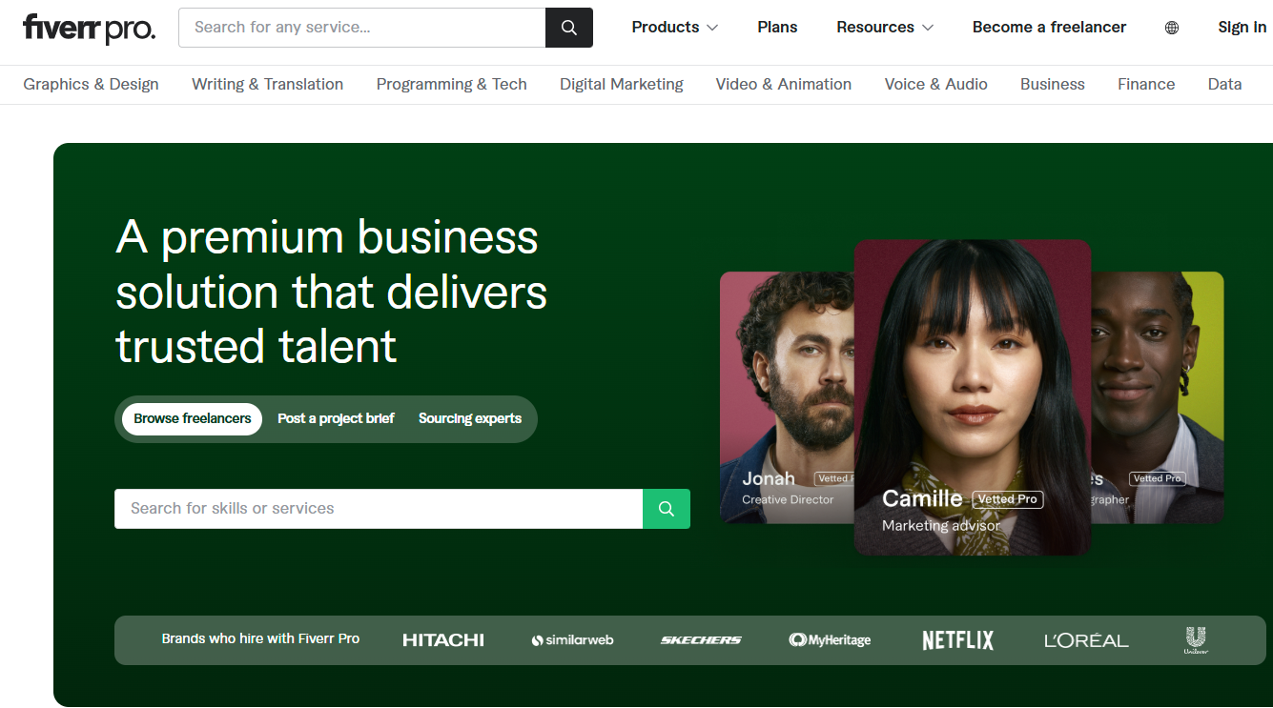
Task: Open the "Plans" menu item
Action: click(x=777, y=27)
